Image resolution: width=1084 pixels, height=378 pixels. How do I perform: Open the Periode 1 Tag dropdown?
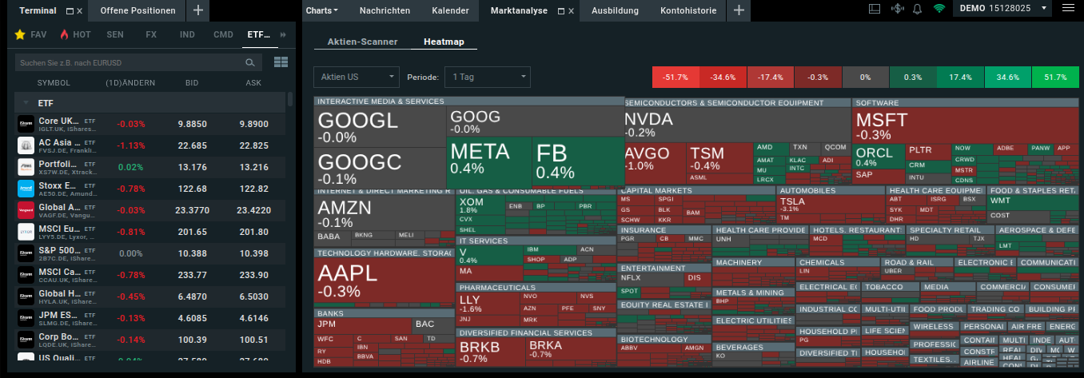click(x=488, y=77)
